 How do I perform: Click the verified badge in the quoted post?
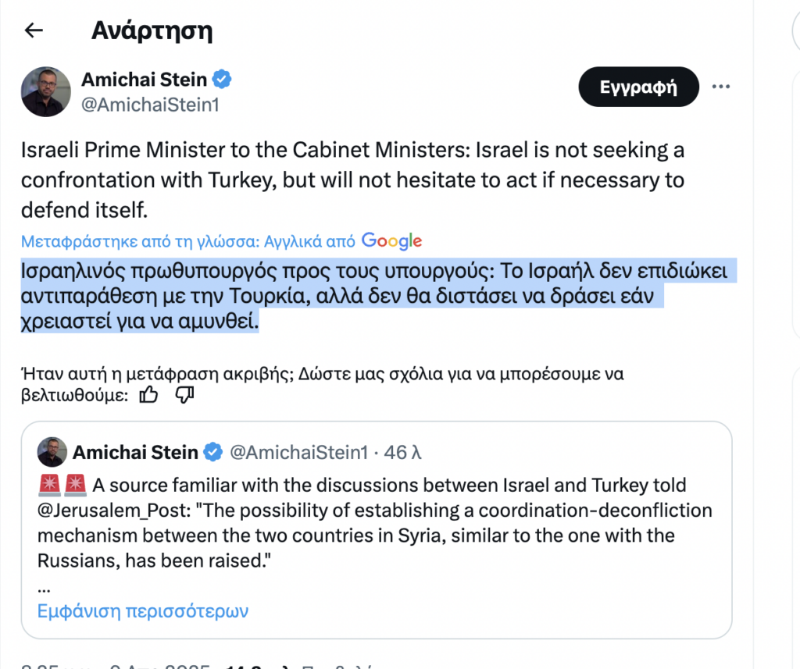click(213, 452)
